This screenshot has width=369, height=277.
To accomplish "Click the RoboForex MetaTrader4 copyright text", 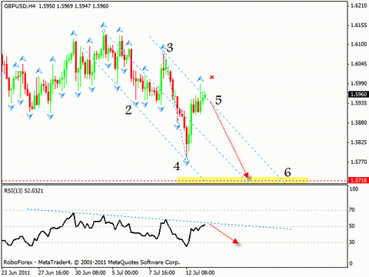I will click(91, 262).
